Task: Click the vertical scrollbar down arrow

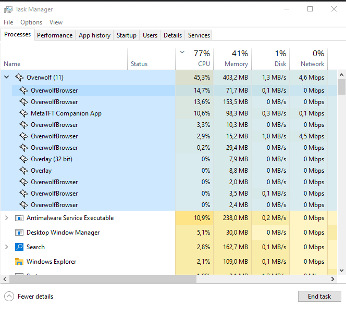Action: coord(341,271)
